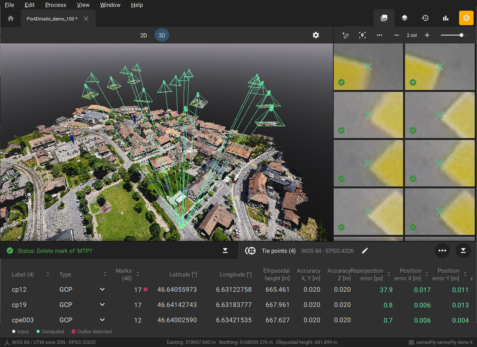Go to the home screen icon

point(11,18)
